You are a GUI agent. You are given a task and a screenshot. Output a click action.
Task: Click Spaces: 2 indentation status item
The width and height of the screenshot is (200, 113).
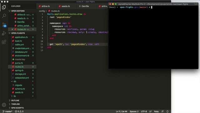tap(134, 111)
